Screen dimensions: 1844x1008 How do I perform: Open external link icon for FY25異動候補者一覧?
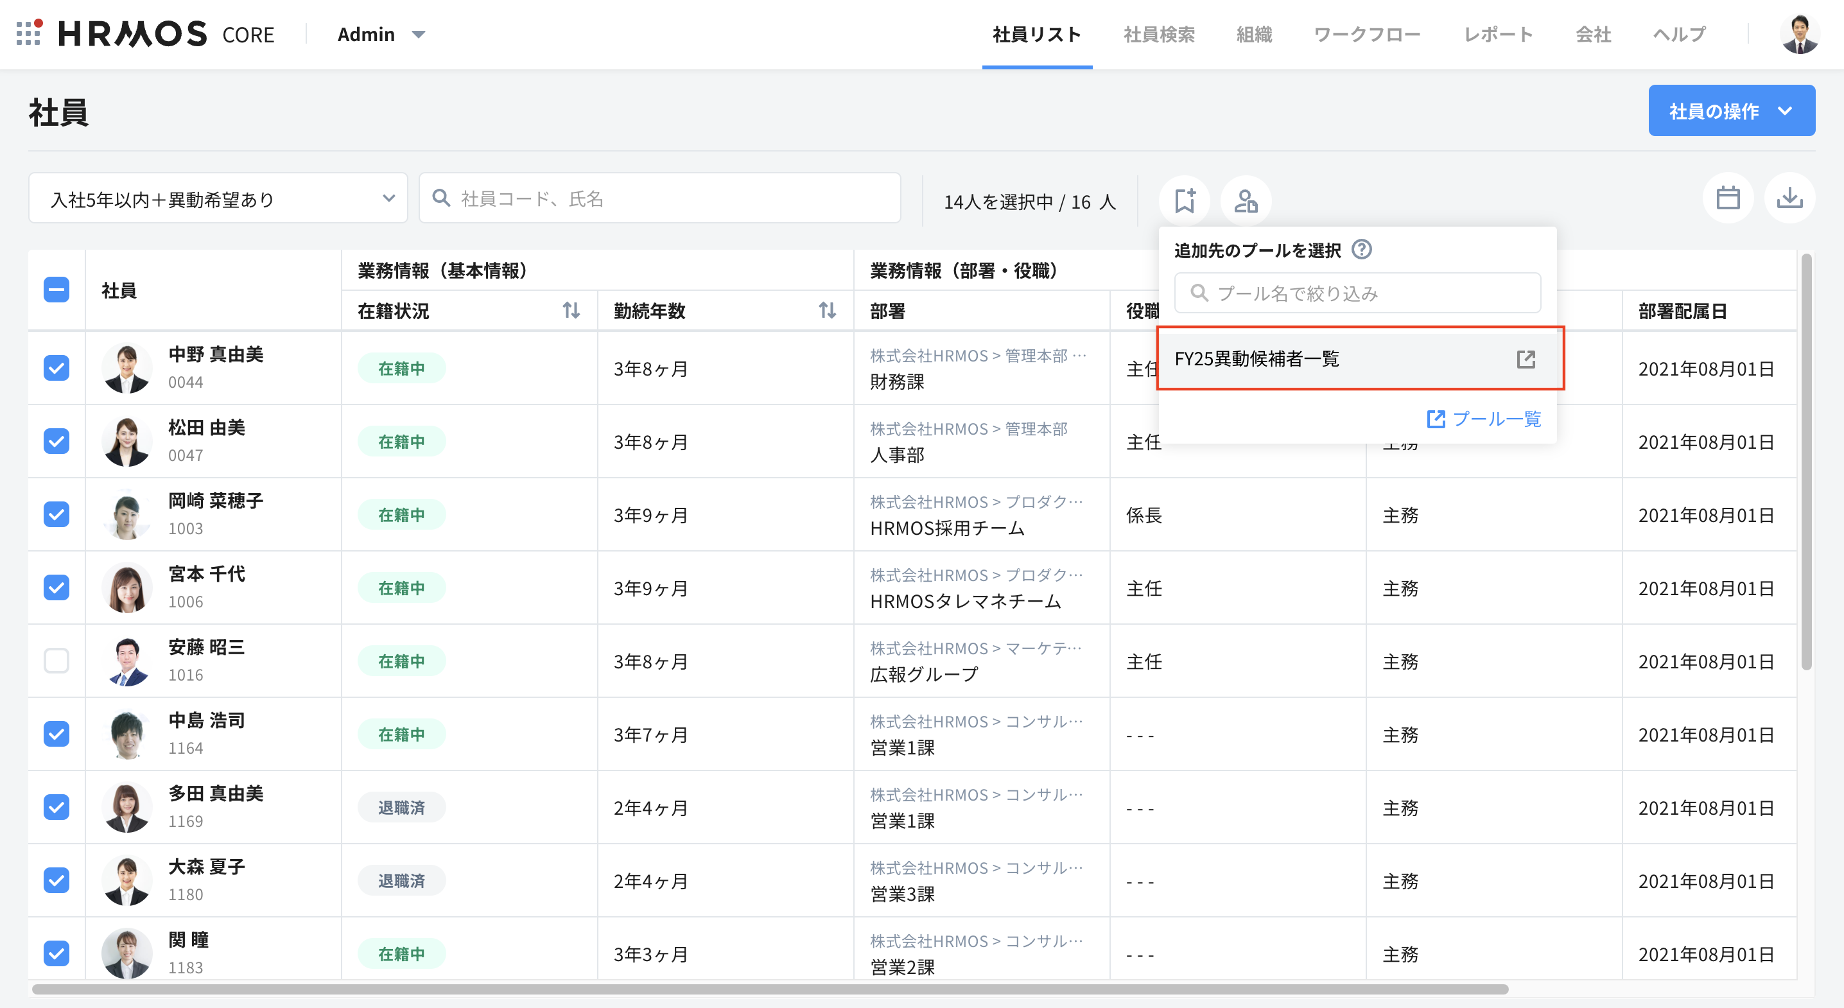(1526, 359)
